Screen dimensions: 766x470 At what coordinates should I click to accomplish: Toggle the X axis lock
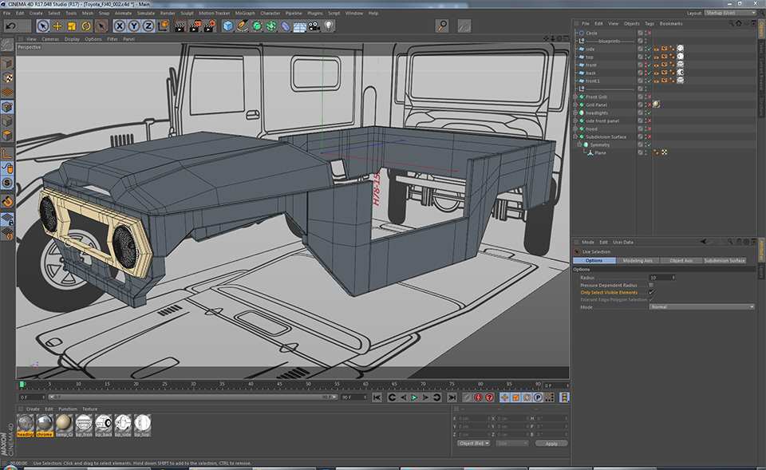tap(119, 26)
